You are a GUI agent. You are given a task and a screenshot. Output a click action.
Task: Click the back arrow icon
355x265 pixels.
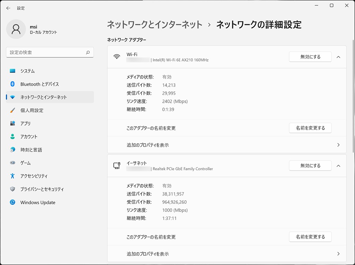pyautogui.click(x=8, y=8)
